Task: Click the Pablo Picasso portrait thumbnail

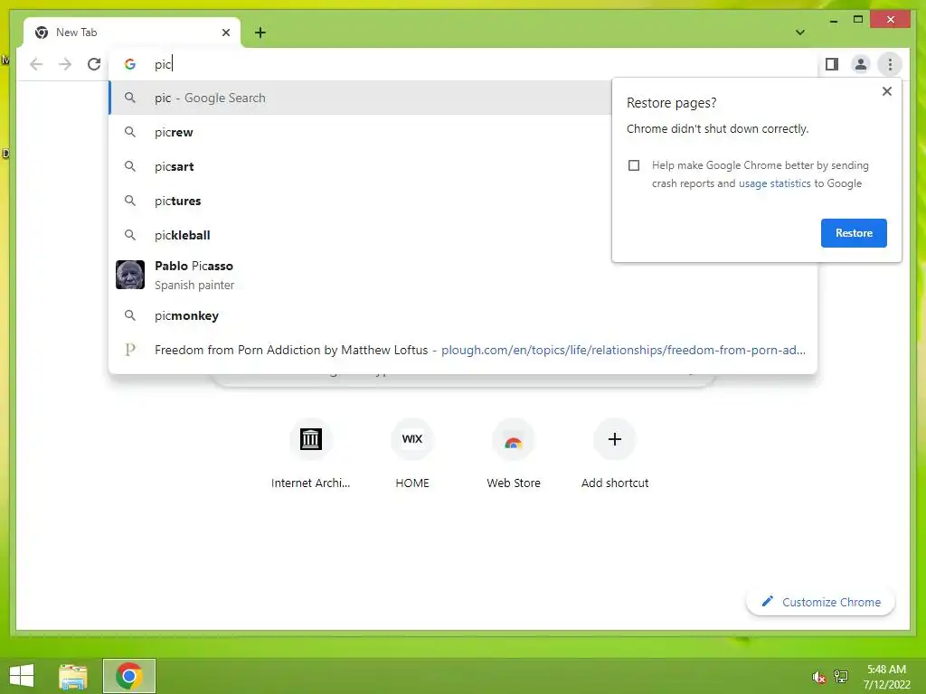Action: click(x=130, y=275)
